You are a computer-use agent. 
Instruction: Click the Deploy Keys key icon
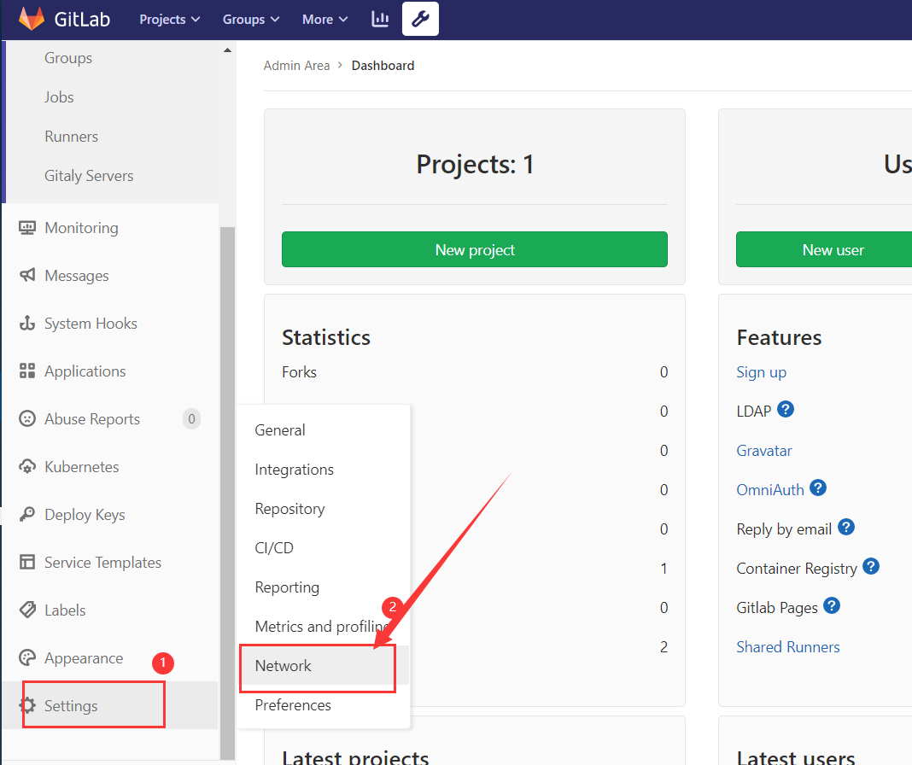pos(27,514)
